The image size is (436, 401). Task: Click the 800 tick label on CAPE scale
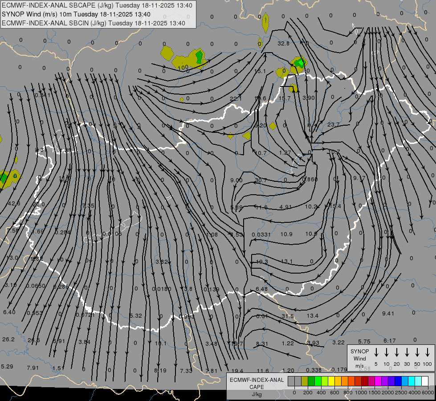[348, 393]
